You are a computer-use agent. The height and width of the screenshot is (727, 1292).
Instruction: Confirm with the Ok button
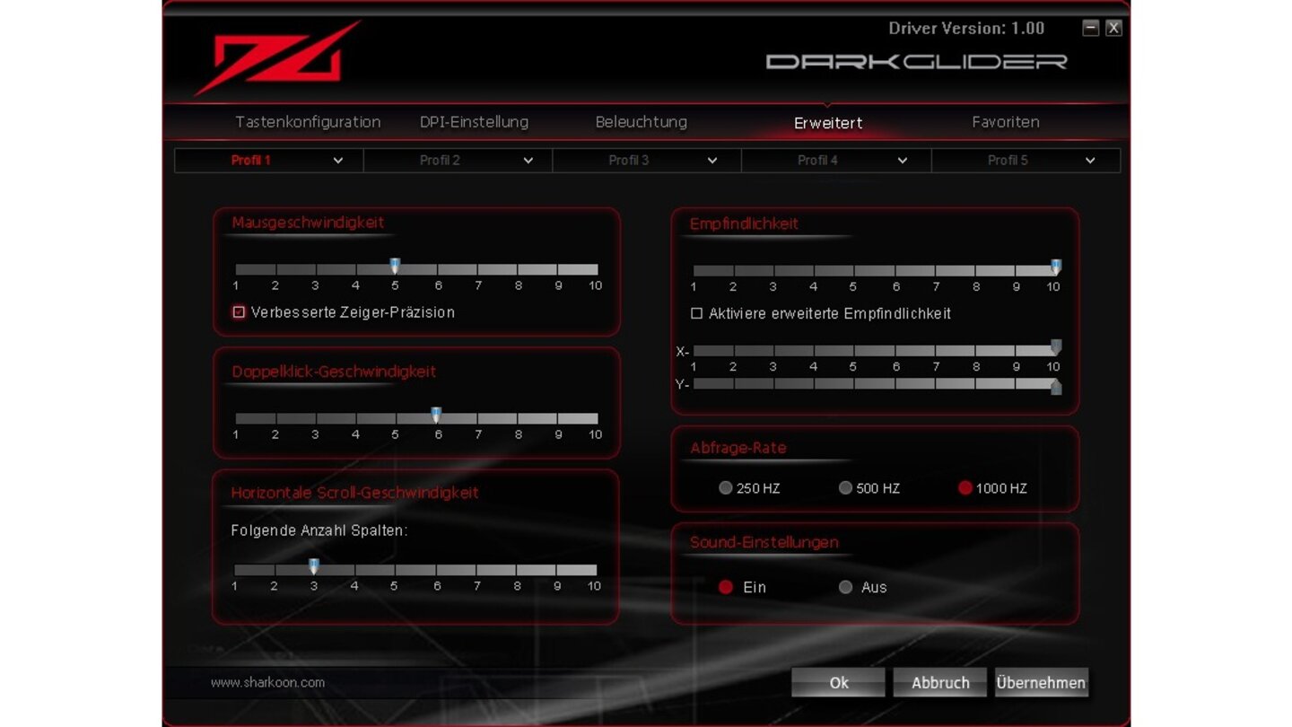838,682
